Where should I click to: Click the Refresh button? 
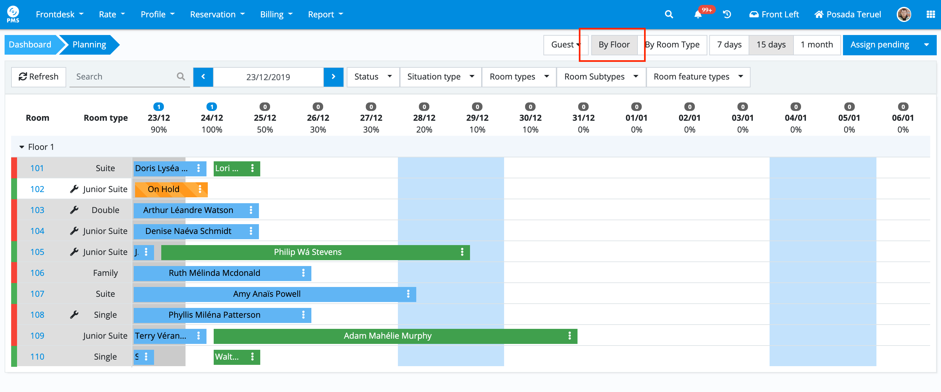tap(38, 77)
